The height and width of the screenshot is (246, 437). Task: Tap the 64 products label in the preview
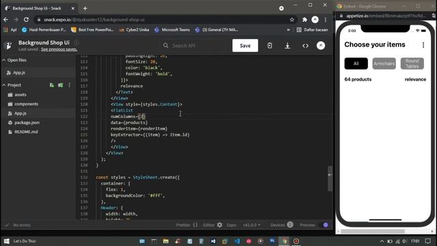point(358,79)
